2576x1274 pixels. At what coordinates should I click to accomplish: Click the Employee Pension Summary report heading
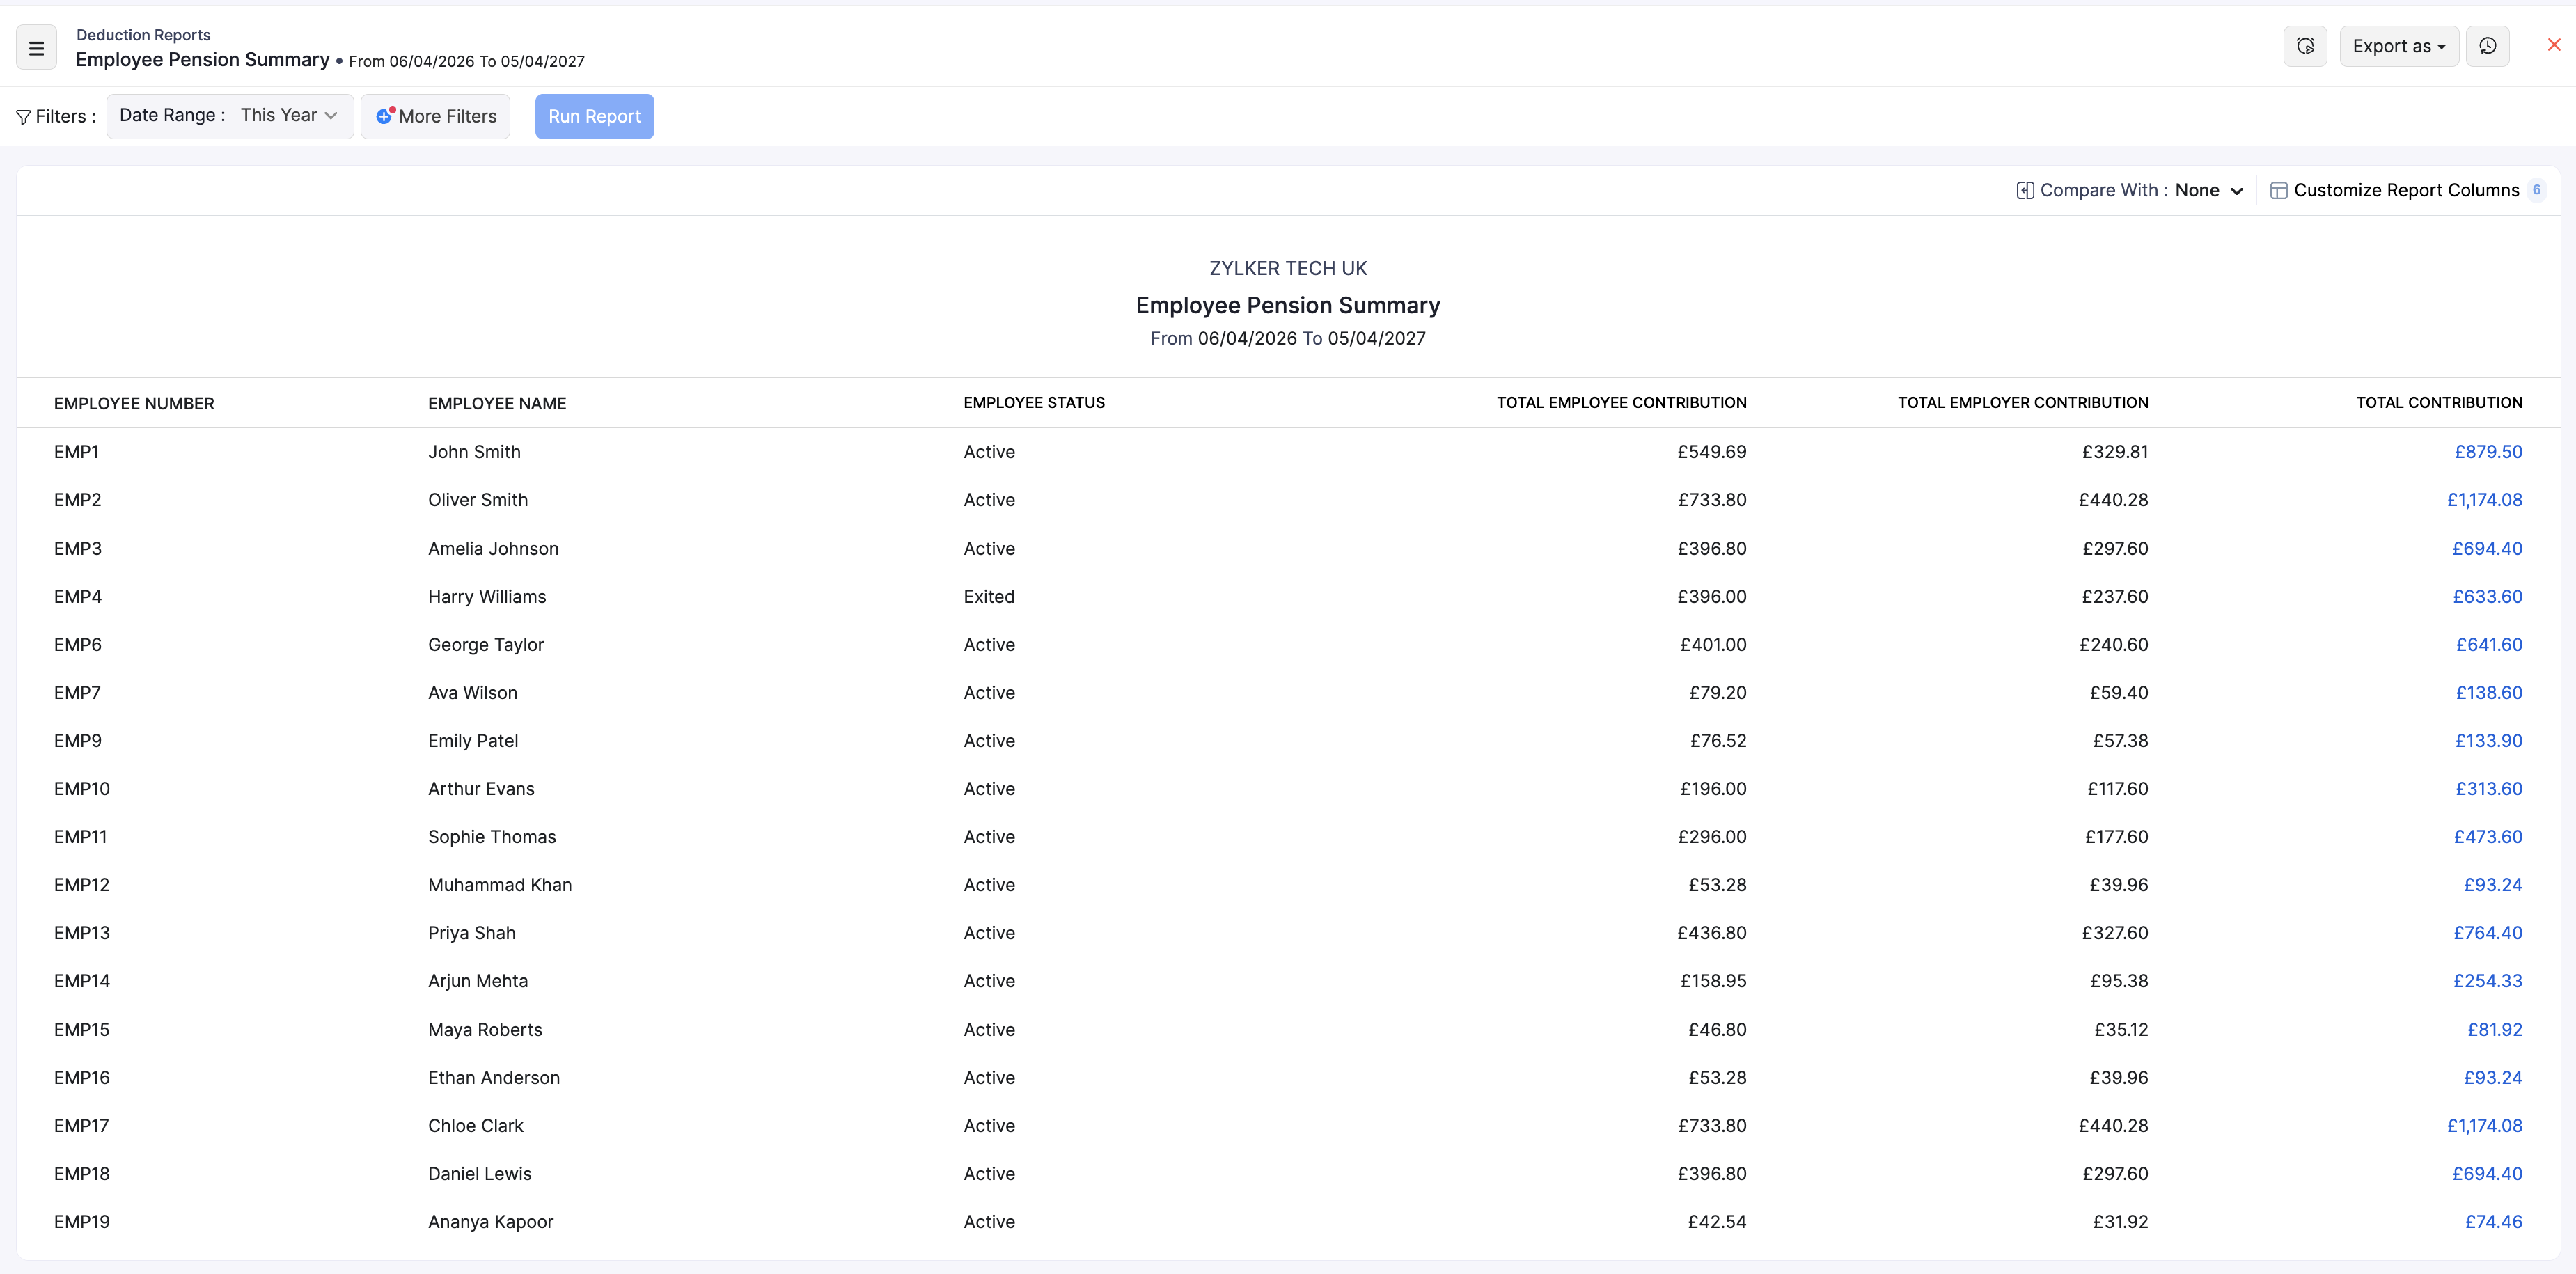click(1288, 306)
